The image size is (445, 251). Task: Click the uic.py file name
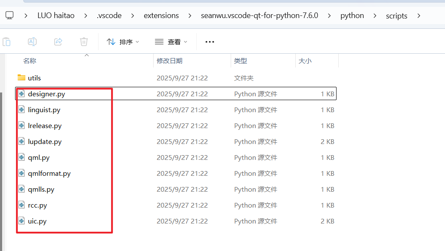37,221
